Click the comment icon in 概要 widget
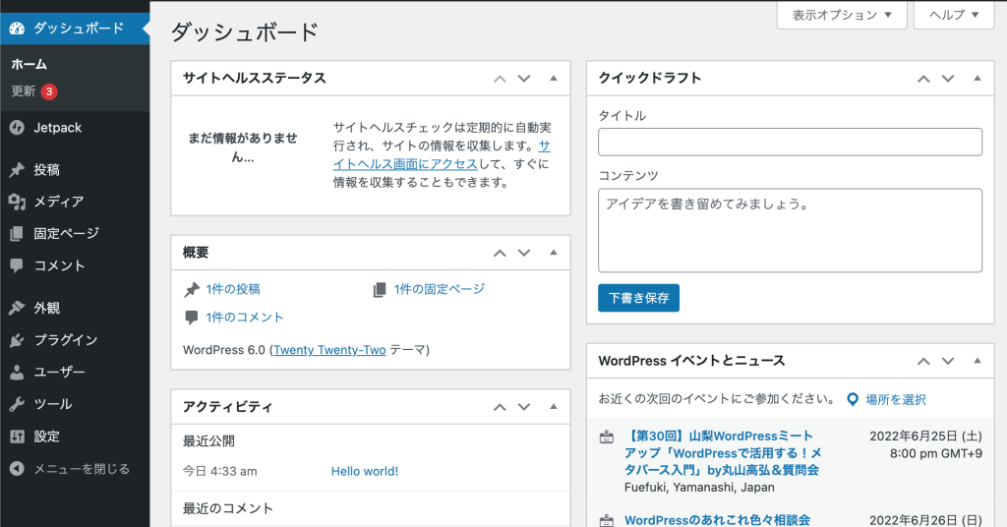The height and width of the screenshot is (527, 1007). (x=192, y=318)
